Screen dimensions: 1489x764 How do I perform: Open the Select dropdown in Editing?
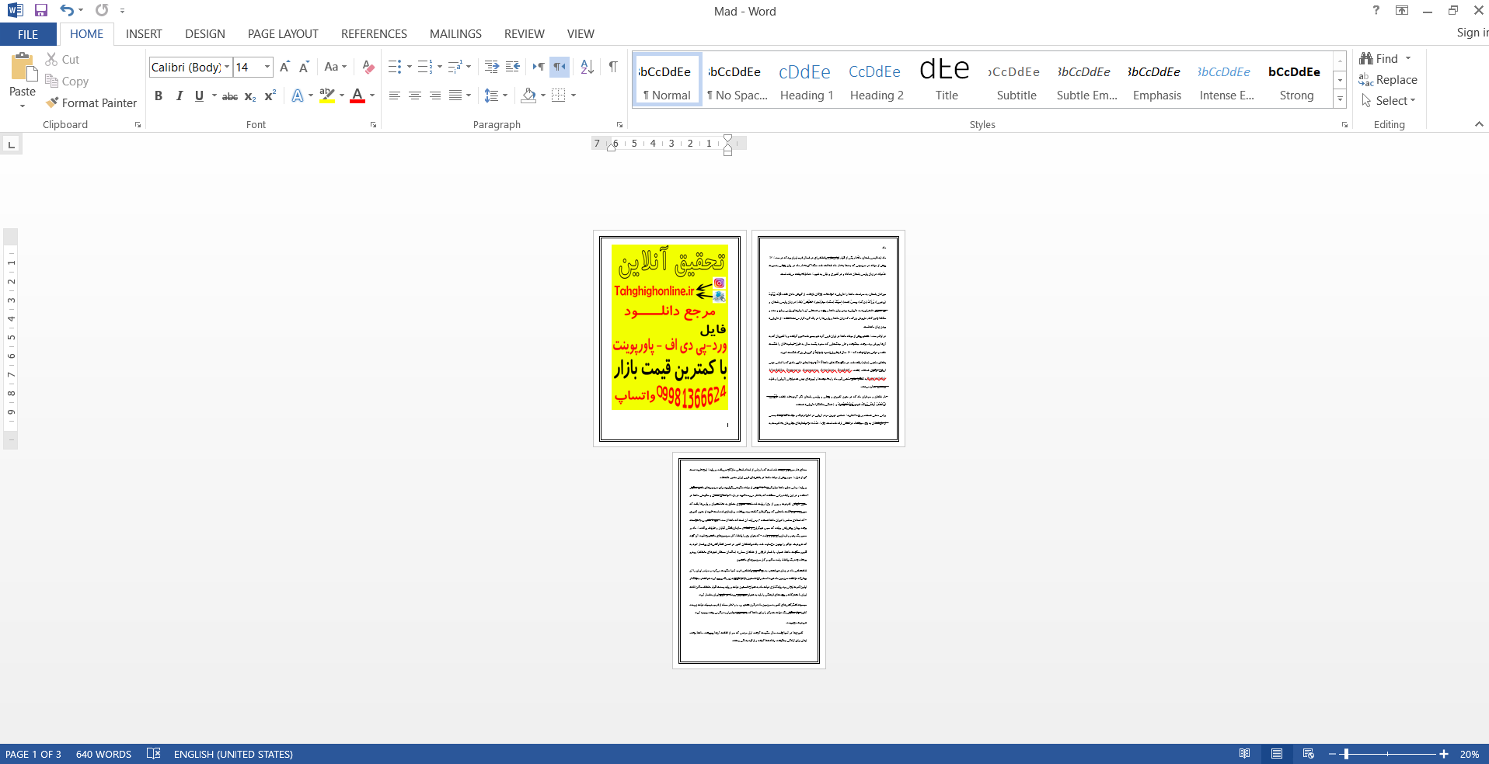1389,101
